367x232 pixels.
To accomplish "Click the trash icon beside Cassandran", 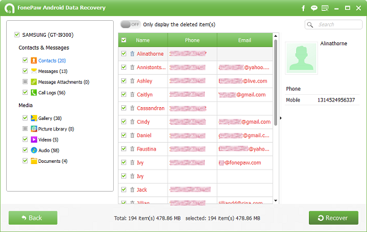I will coord(132,108).
